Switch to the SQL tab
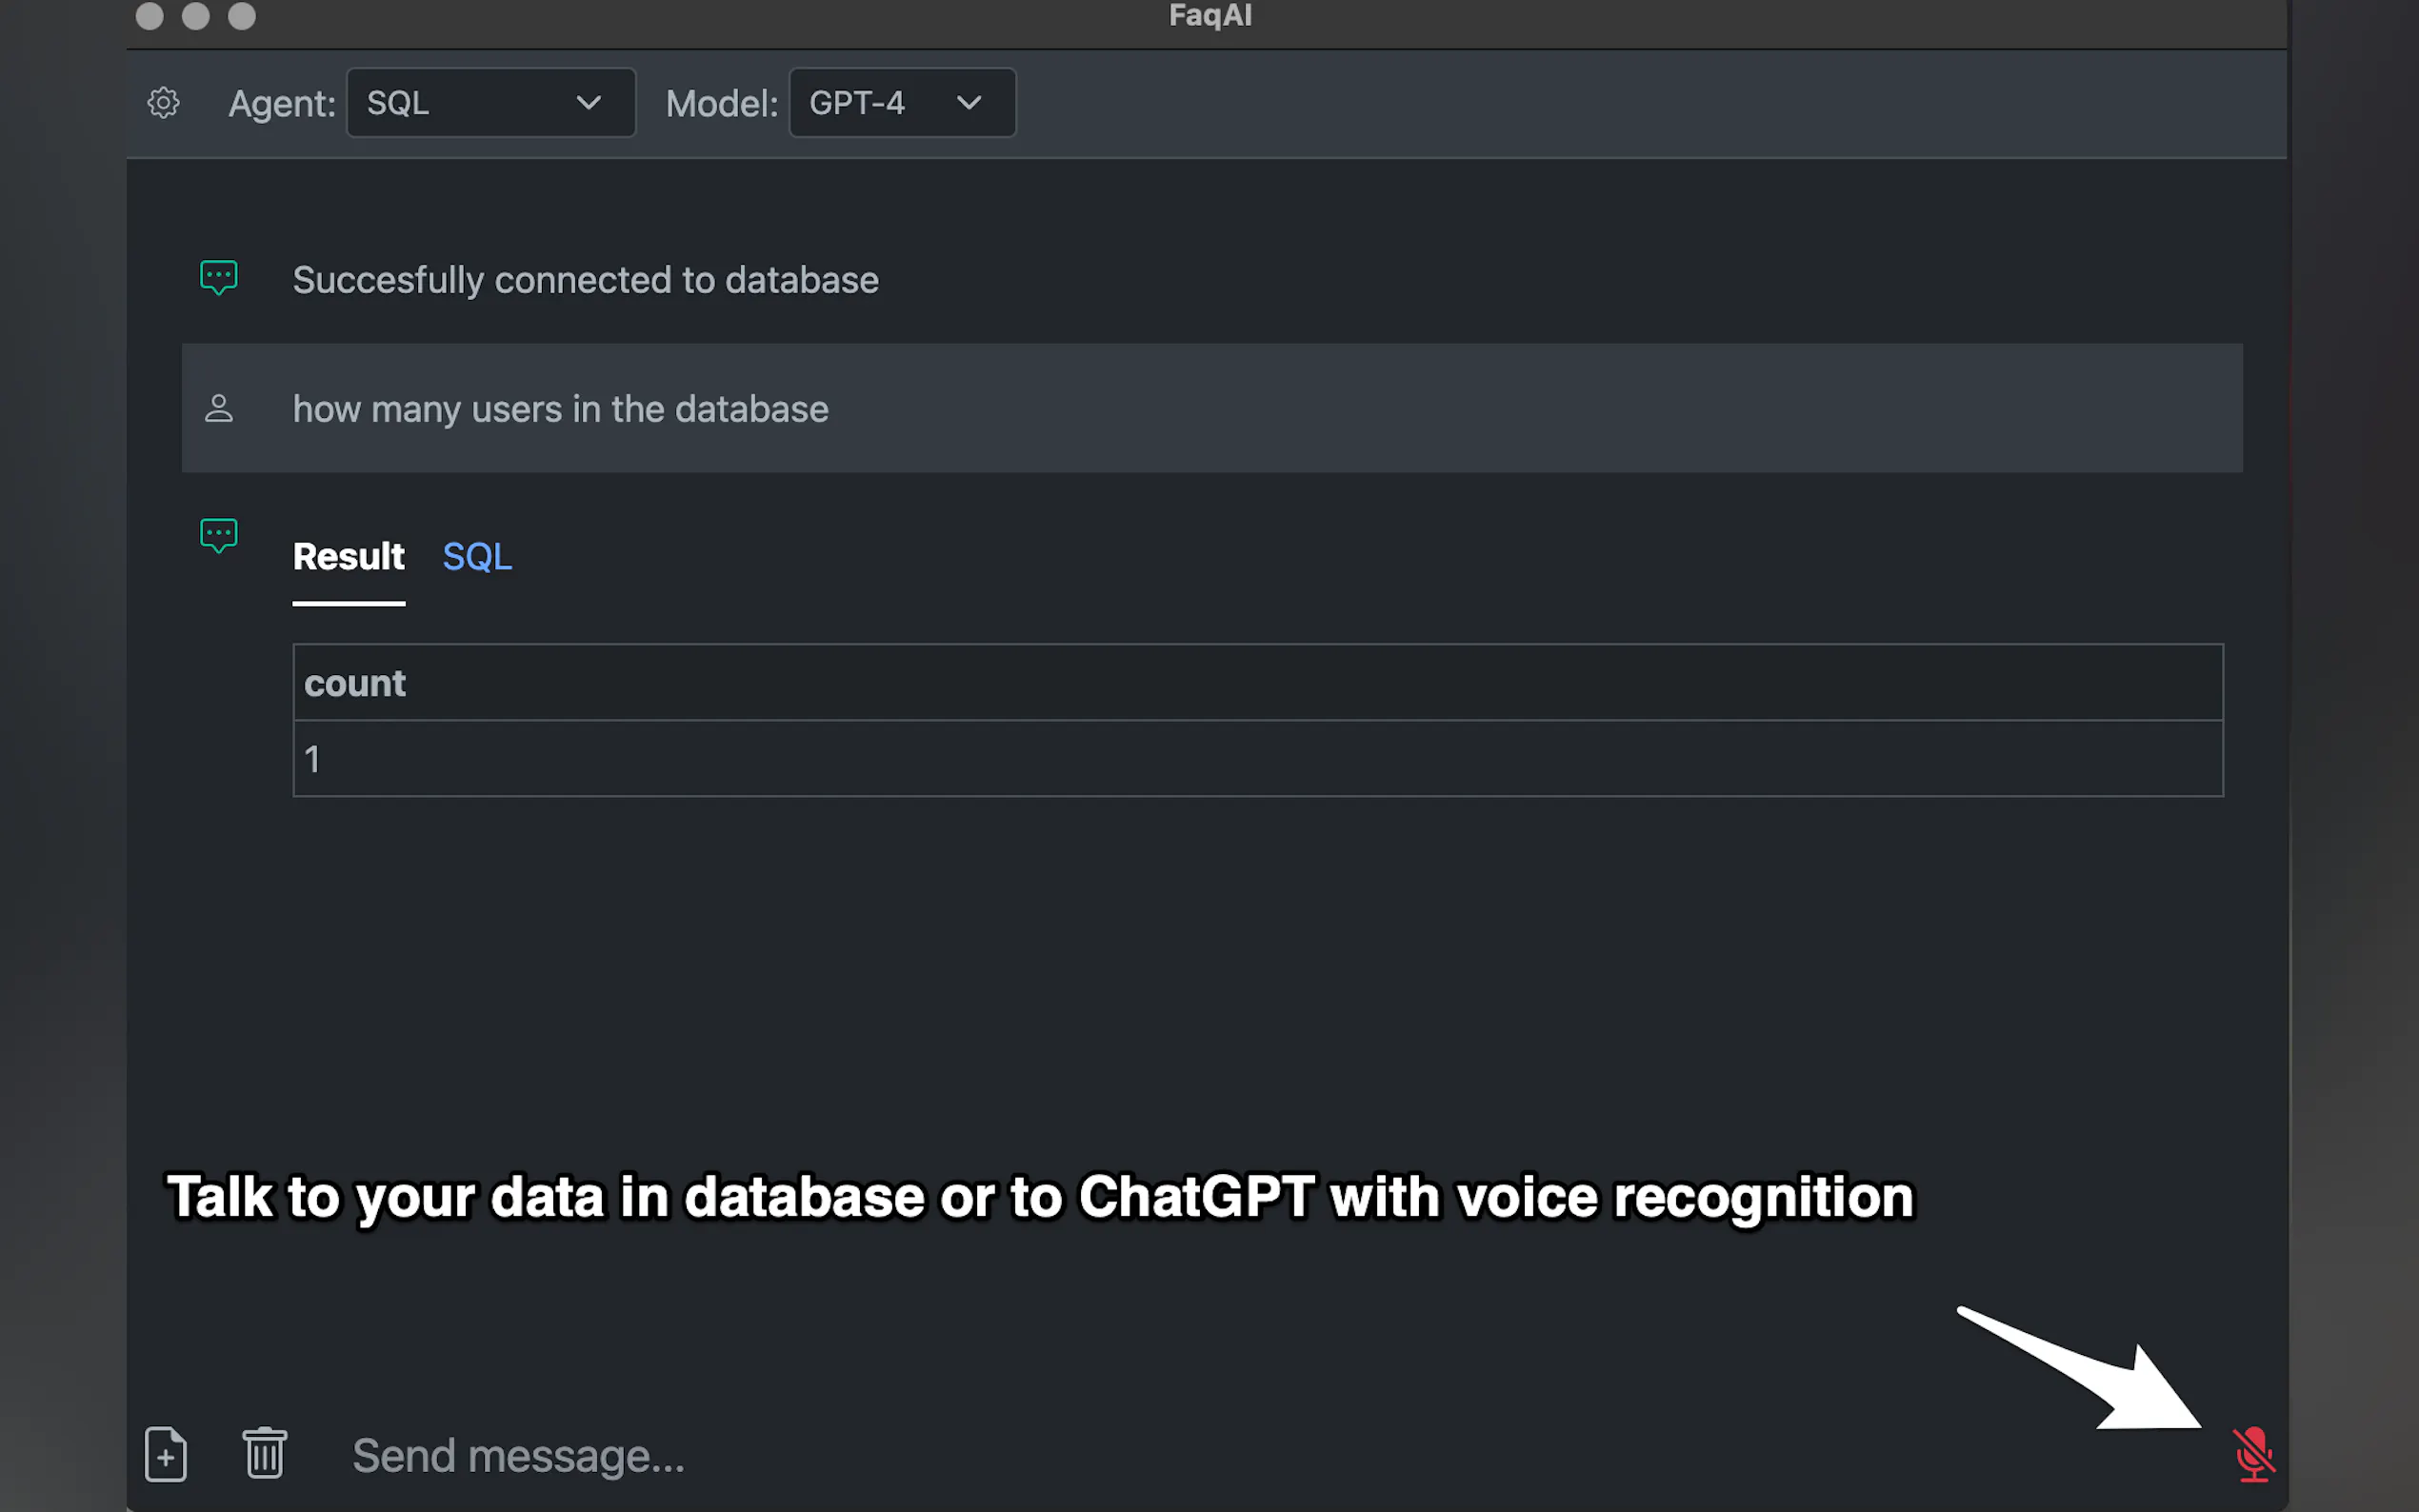This screenshot has height=1512, width=2419. (477, 557)
